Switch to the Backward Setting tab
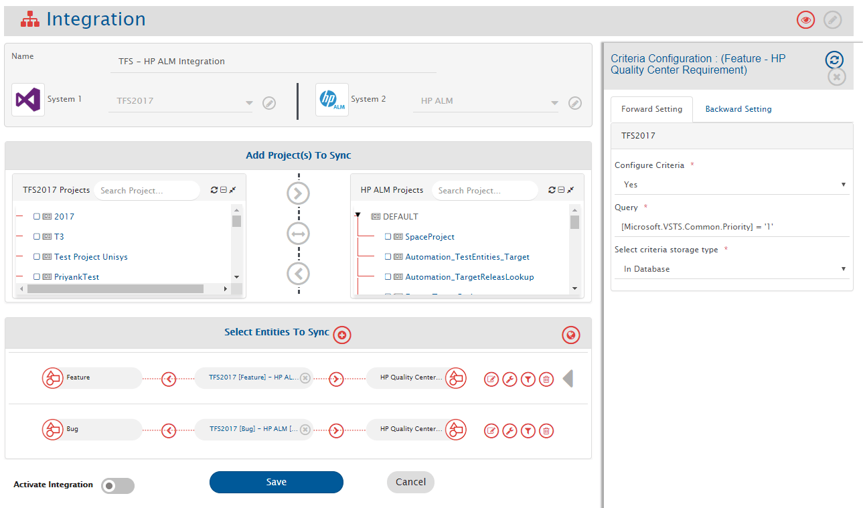 click(738, 109)
